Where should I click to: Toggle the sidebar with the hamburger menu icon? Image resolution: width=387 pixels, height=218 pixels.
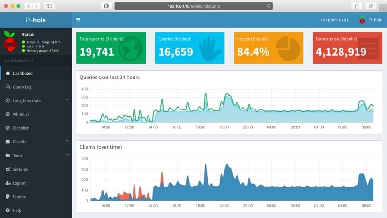[78, 20]
